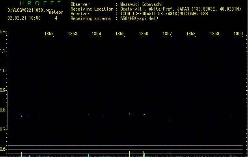Click the kHz axis unit label
This screenshot has height=157, width=248.
coord(4,32)
